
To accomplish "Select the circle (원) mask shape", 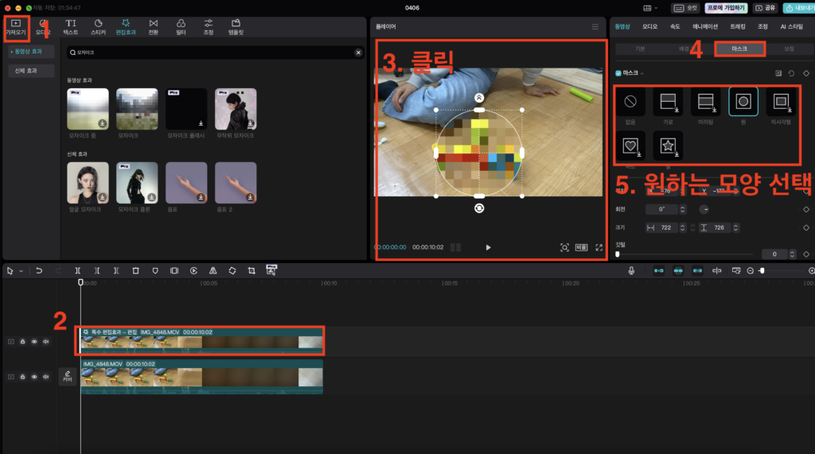I will pyautogui.click(x=743, y=101).
